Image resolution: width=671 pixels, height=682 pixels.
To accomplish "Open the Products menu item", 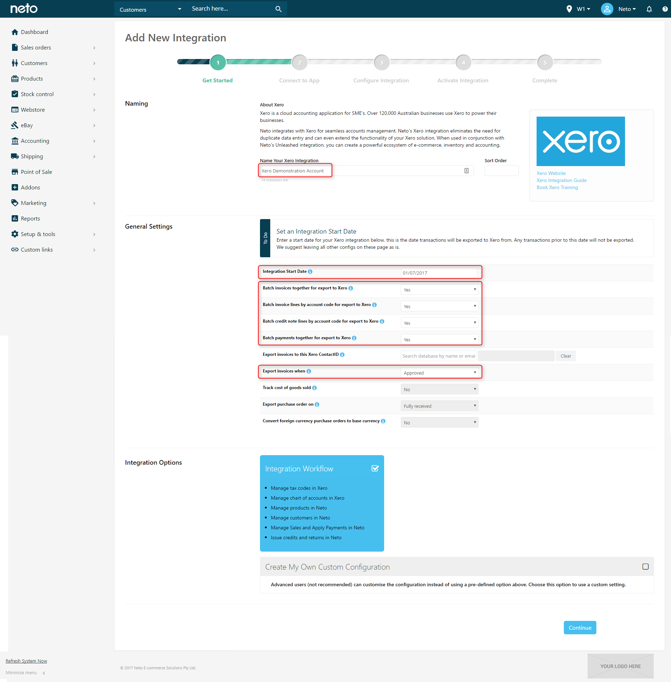I will 32,78.
